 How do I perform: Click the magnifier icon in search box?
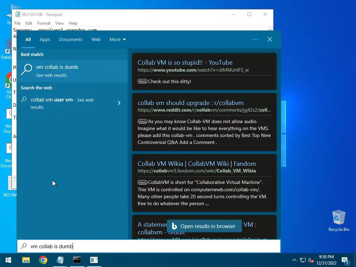tap(24, 246)
